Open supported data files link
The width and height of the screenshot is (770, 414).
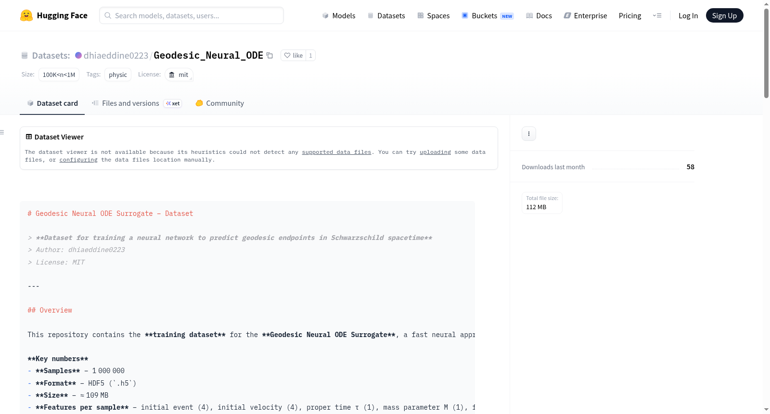(336, 152)
